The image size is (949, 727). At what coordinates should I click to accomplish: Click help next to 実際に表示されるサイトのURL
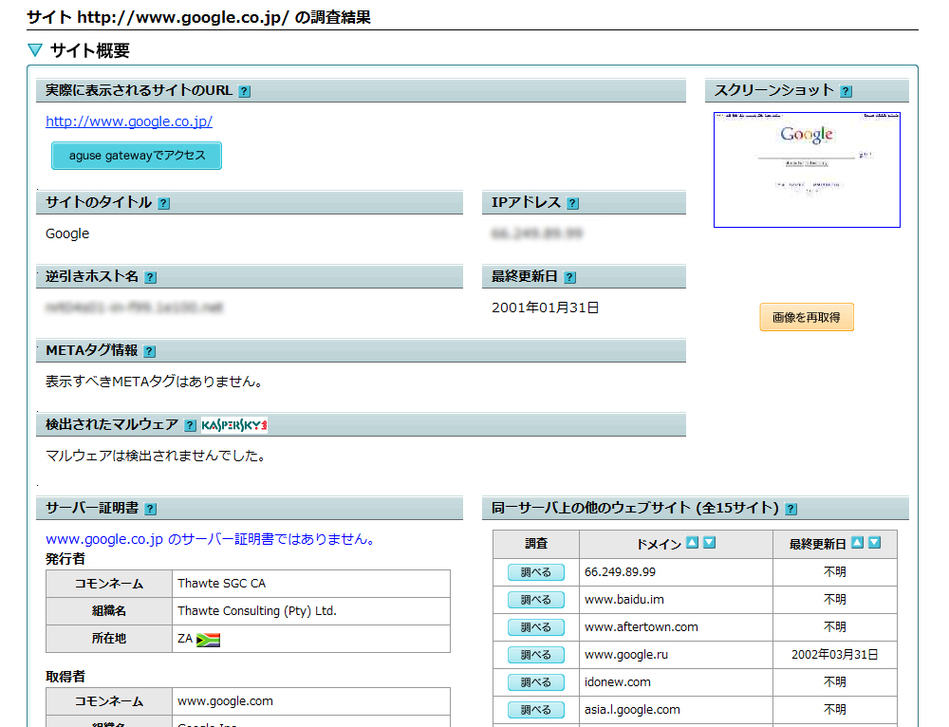245,91
